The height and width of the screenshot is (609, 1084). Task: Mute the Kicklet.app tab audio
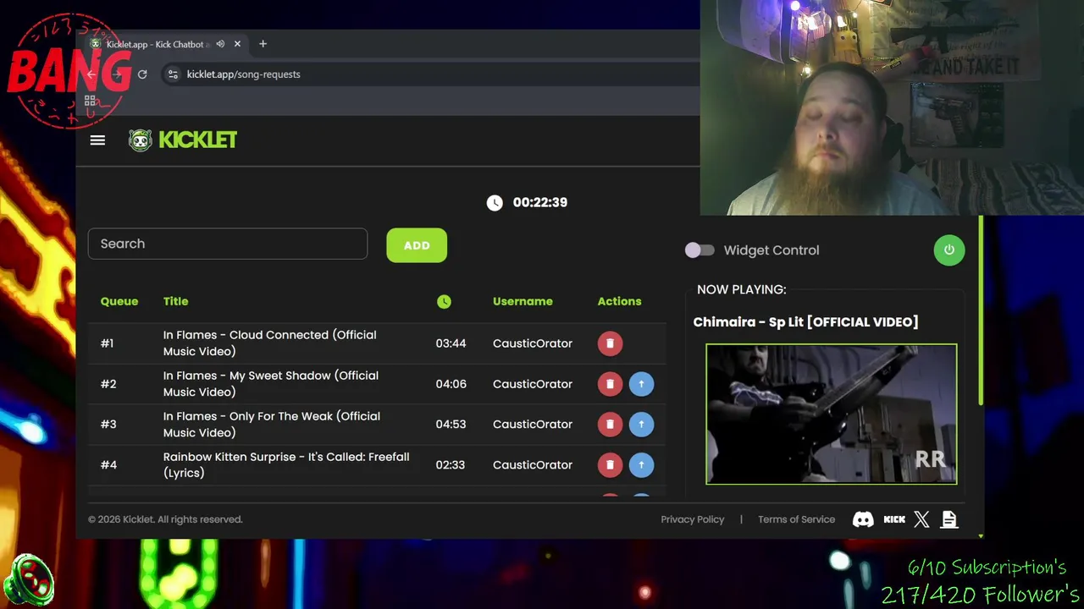[x=220, y=44]
